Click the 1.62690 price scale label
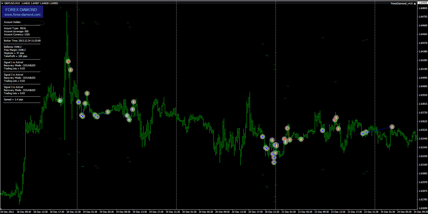 coord(423,208)
